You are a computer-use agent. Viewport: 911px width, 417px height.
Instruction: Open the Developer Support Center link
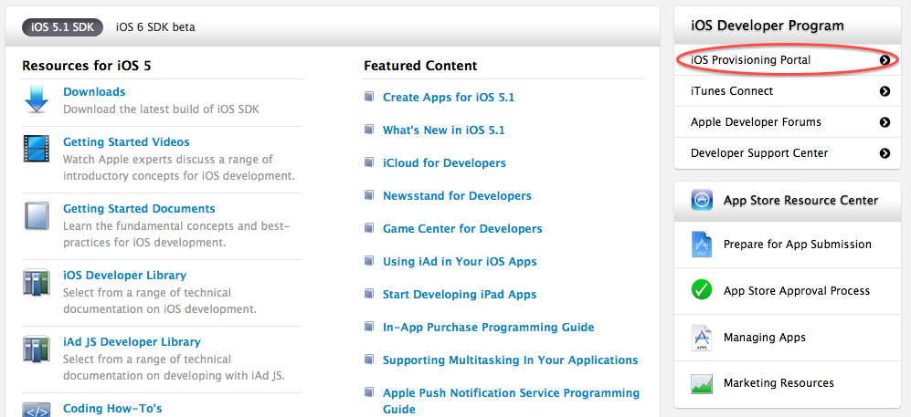pos(759,153)
